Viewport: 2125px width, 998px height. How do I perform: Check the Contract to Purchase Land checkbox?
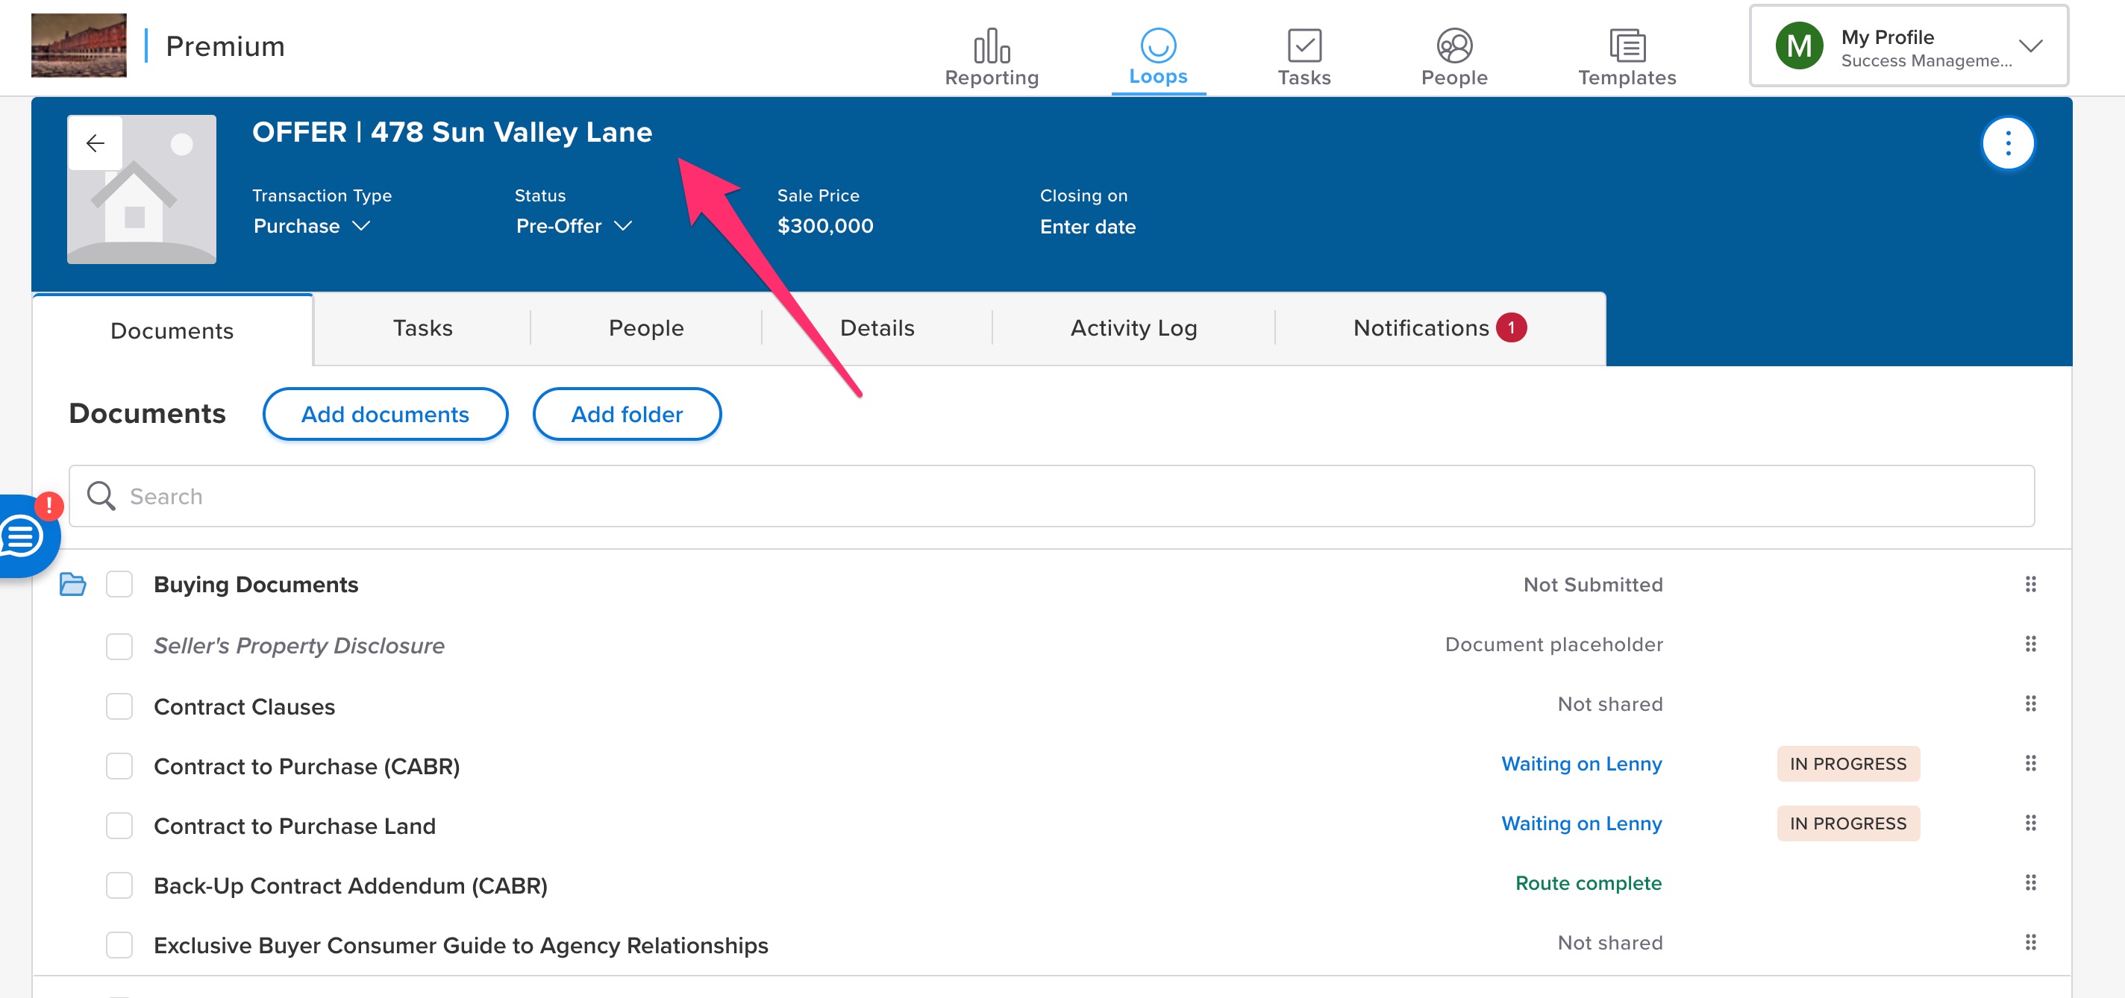119,825
